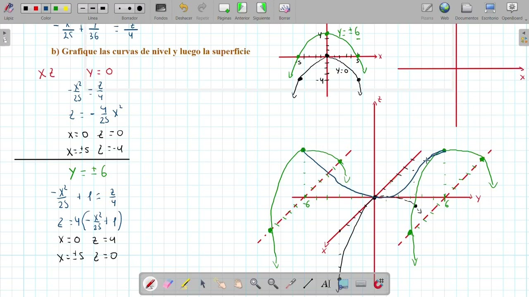Viewport: 529px width, 297px height.
Task: Select the hand scroll page tool
Action: 238,284
